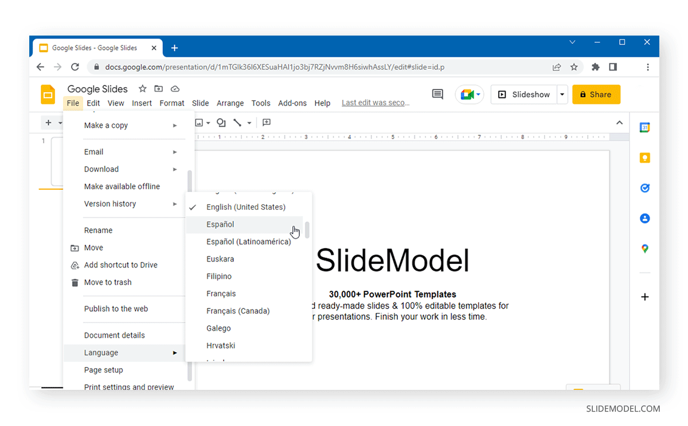The image size is (688, 426).
Task: Open the comment history icon
Action: coord(437,93)
